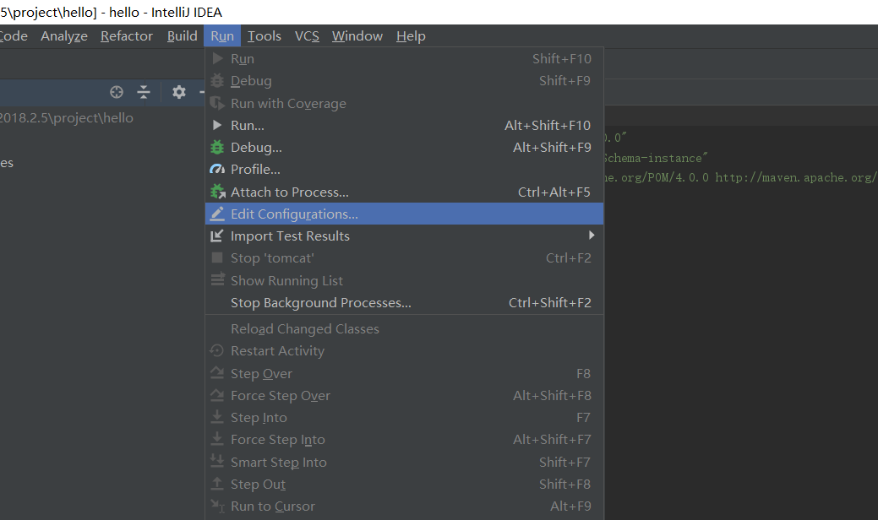Click the Restart Activity circular icon

(x=217, y=350)
